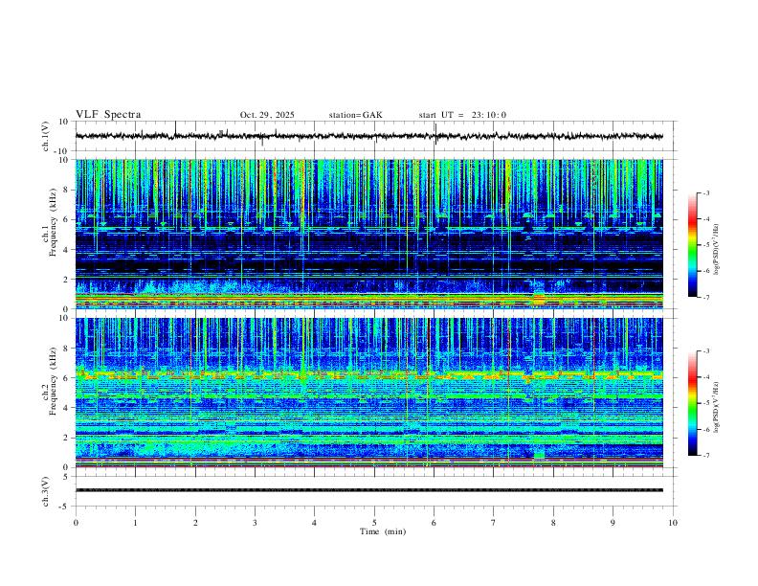The height and width of the screenshot is (586, 758).
Task: Click the lower log(PSD) colorbar label
Action: 717,408
